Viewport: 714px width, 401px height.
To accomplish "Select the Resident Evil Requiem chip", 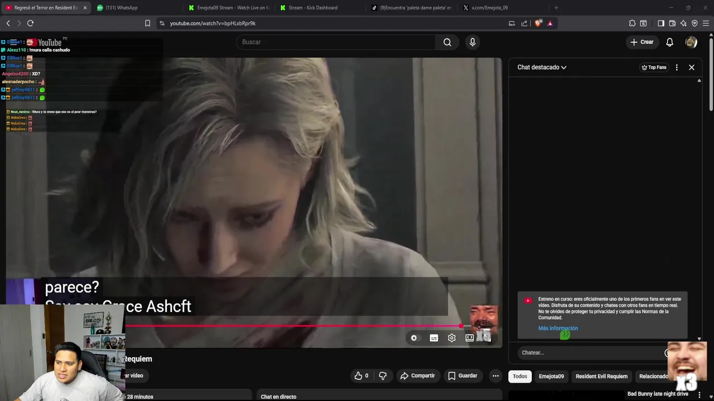I will click(x=601, y=376).
